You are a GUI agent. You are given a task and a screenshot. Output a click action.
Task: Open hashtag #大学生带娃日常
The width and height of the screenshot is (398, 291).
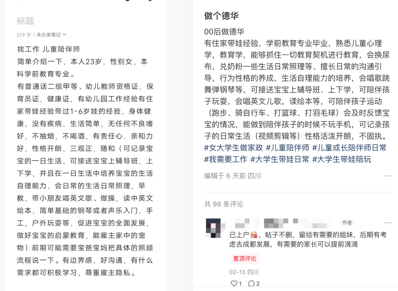(280, 159)
